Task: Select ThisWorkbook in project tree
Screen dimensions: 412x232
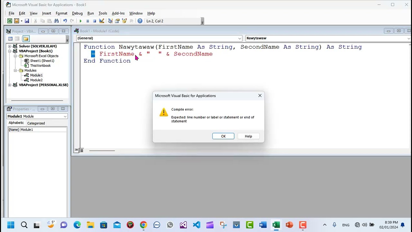Action: [x=40, y=65]
